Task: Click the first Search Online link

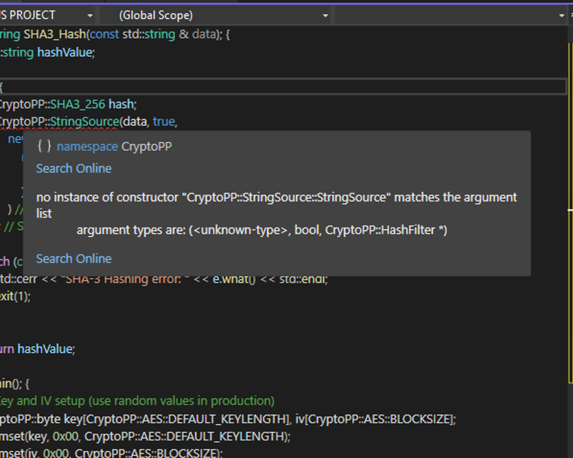Action: [73, 168]
